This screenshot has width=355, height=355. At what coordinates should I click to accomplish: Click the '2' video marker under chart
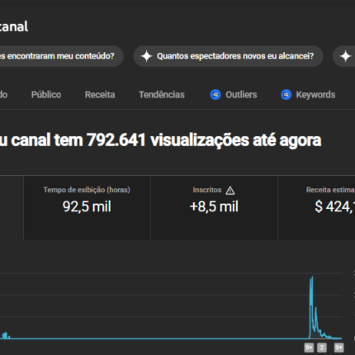tap(322, 348)
